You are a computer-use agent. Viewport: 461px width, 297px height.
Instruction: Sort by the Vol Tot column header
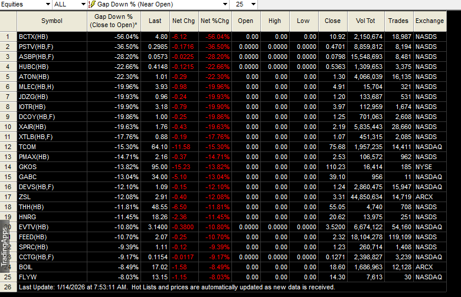365,21
